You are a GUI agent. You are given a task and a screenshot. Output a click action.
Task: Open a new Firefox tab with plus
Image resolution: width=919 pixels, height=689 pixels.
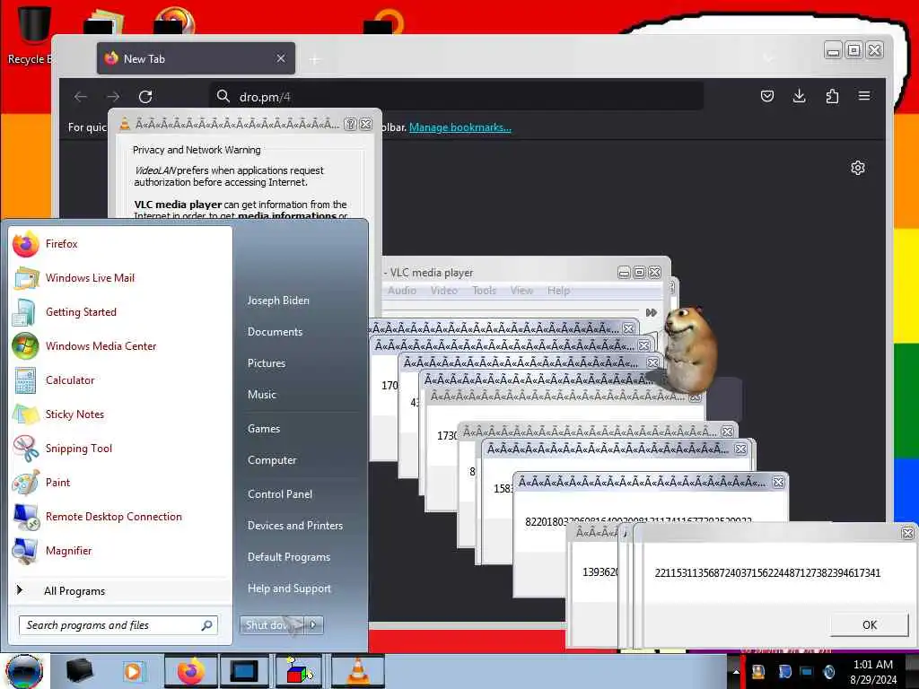315,59
